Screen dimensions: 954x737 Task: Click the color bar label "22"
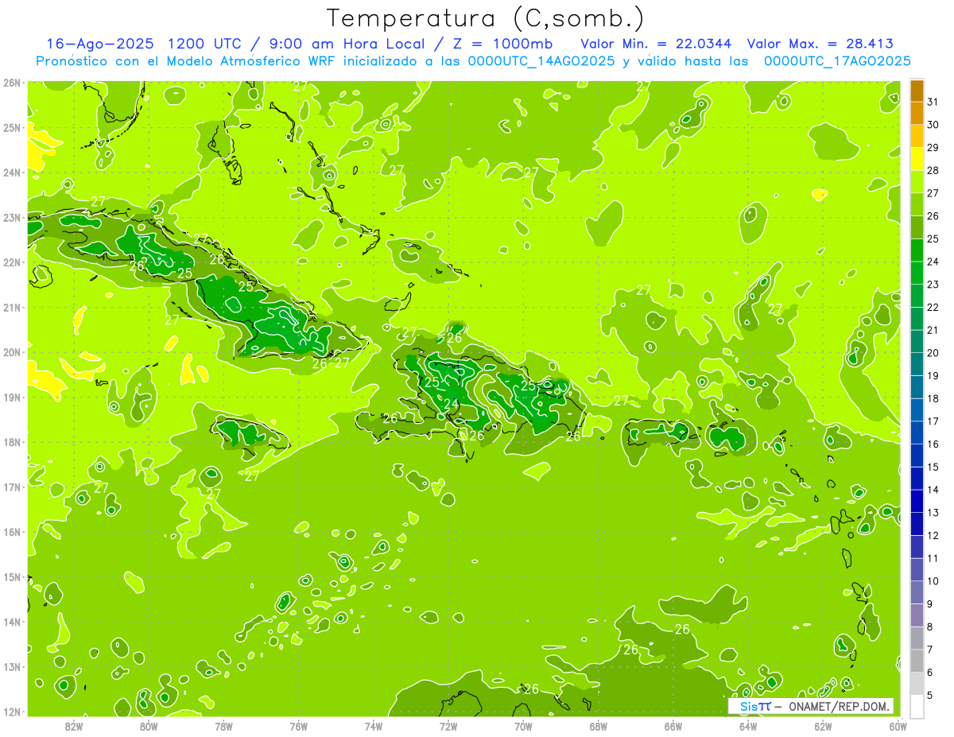tap(933, 307)
